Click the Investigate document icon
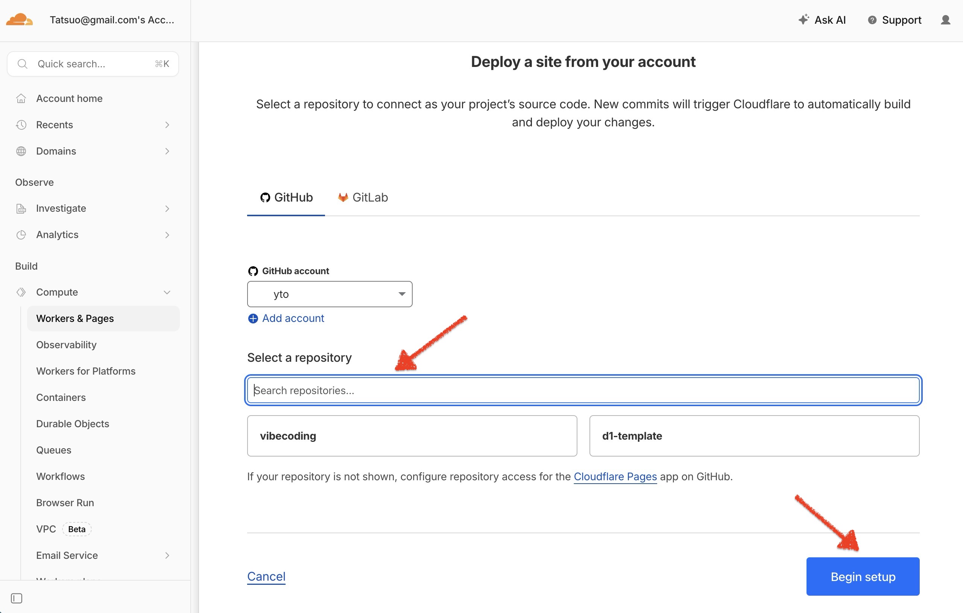 tap(21, 208)
